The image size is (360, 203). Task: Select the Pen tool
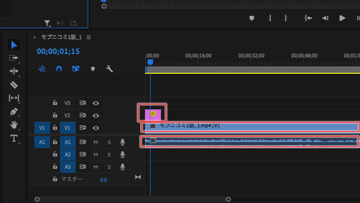click(x=14, y=112)
